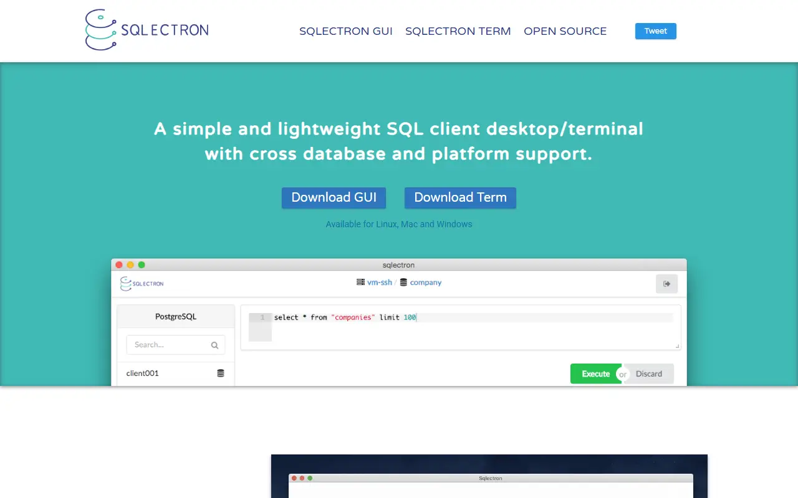Viewport: 798px width, 498px height.
Task: Click the Sqlectron logo in the header
Action: (147, 30)
